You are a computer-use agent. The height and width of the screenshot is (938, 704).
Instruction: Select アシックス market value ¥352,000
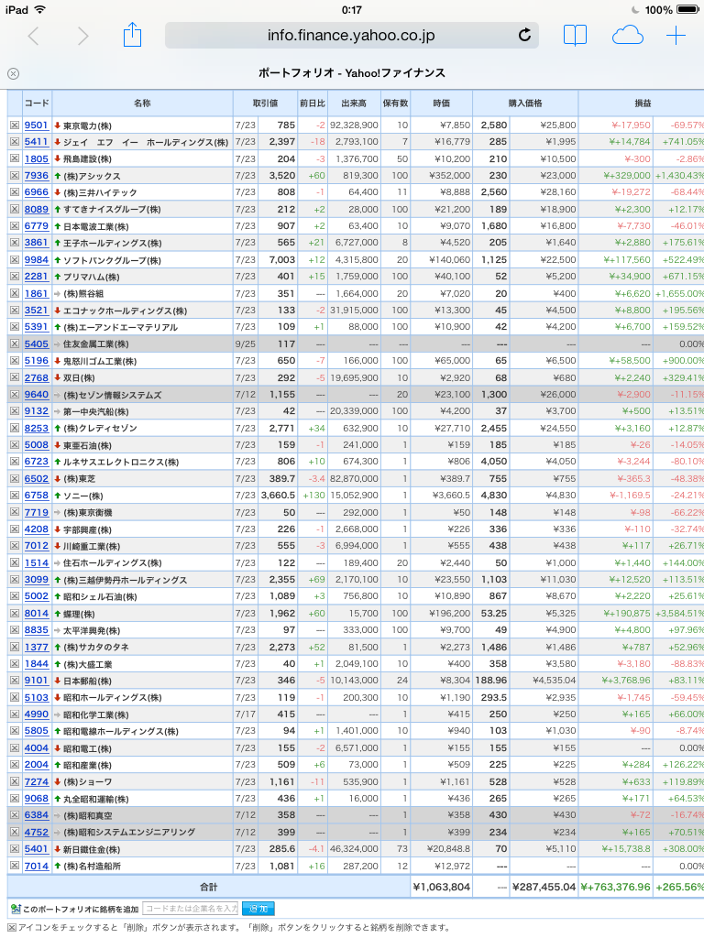(x=449, y=175)
